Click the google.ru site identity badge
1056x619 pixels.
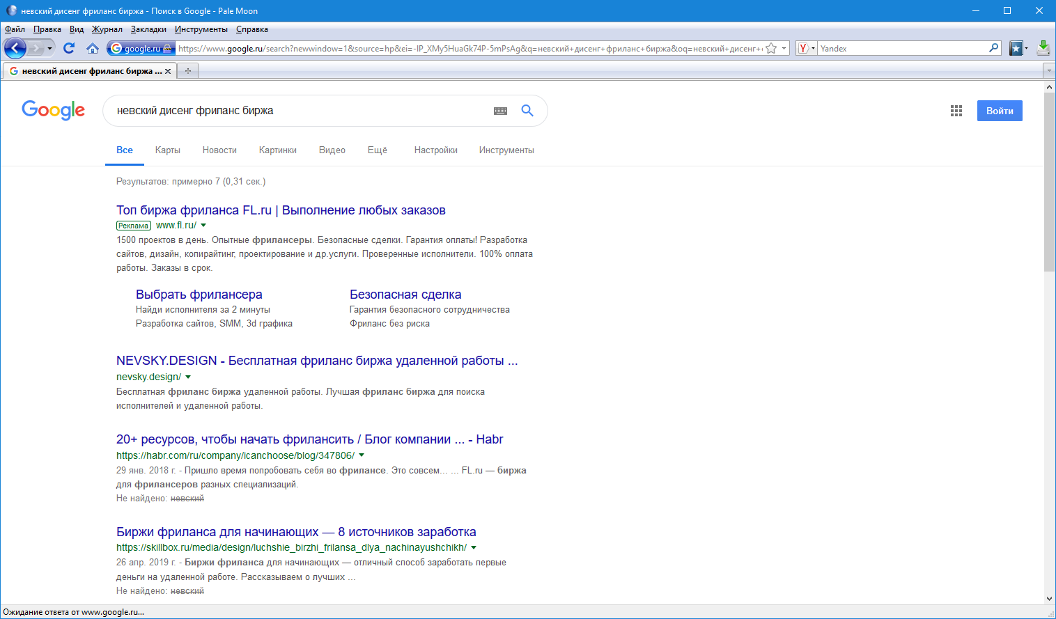pyautogui.click(x=140, y=48)
